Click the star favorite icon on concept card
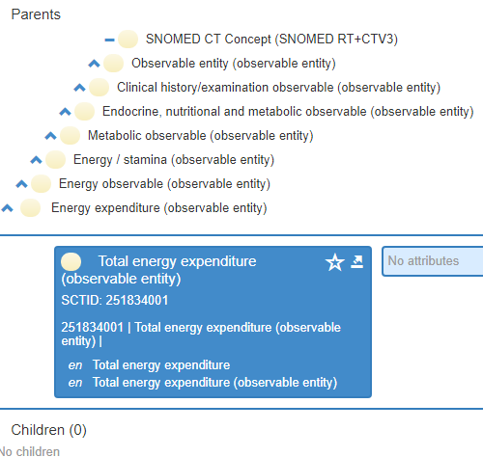483x457 pixels. (335, 262)
